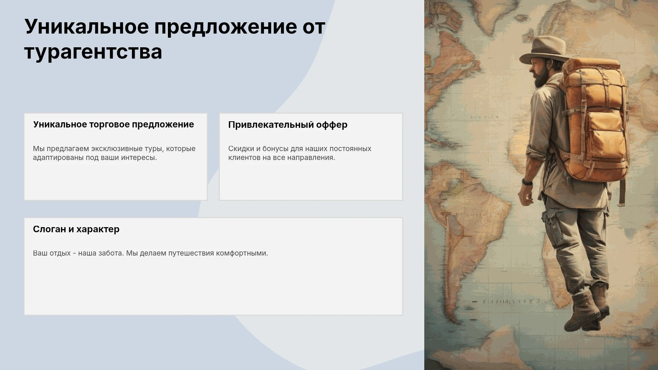Click the traveler's wristwatch in the image
This screenshot has height=370, width=658.
coord(527,182)
